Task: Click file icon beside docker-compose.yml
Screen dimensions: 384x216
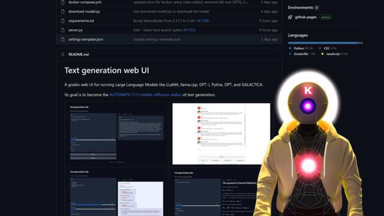Action: (62, 2)
